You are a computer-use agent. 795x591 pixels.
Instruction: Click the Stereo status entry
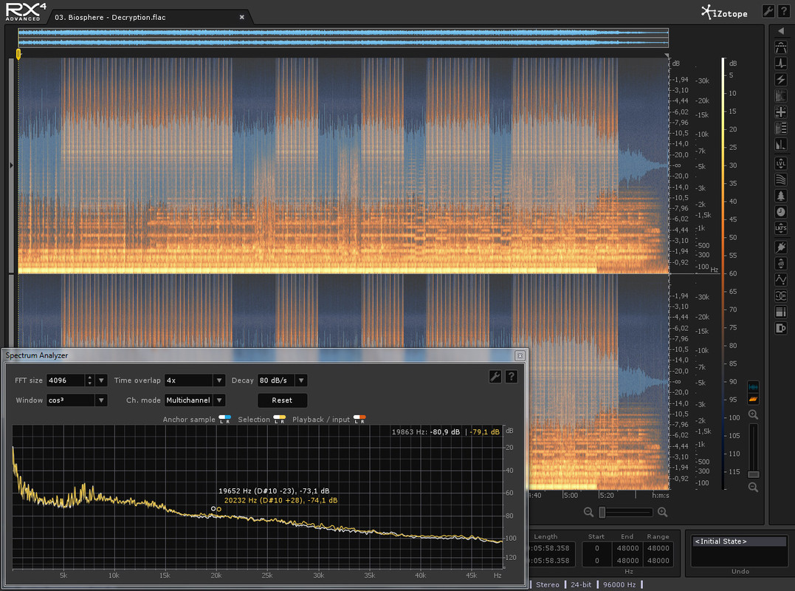(x=548, y=585)
